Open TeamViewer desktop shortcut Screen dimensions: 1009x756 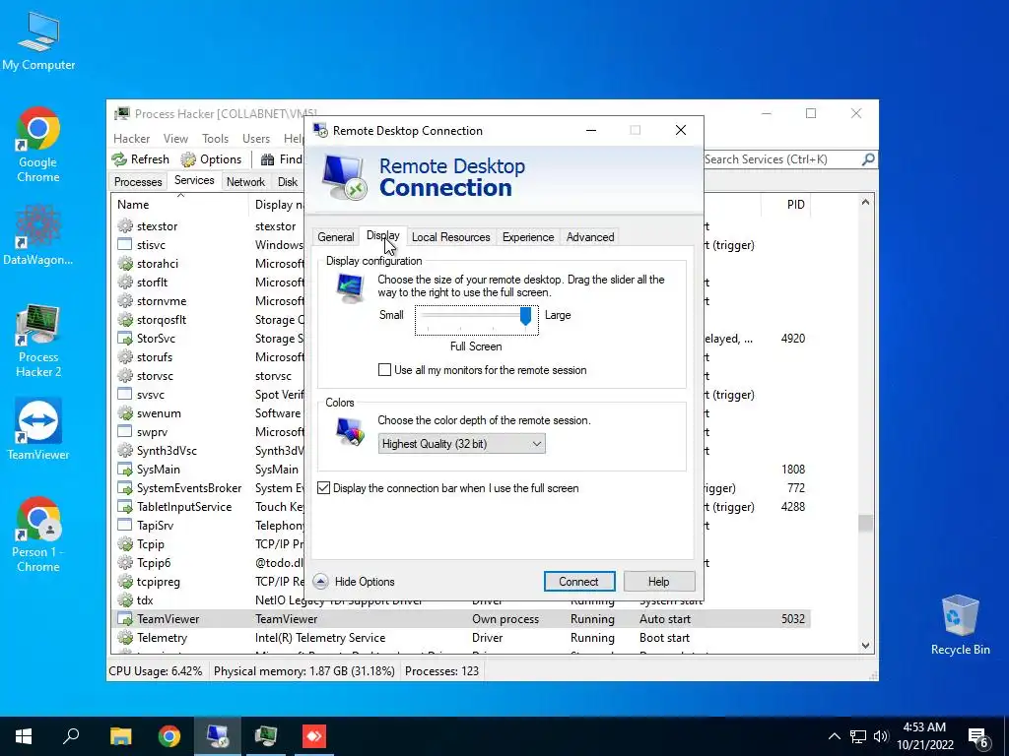coord(38,429)
